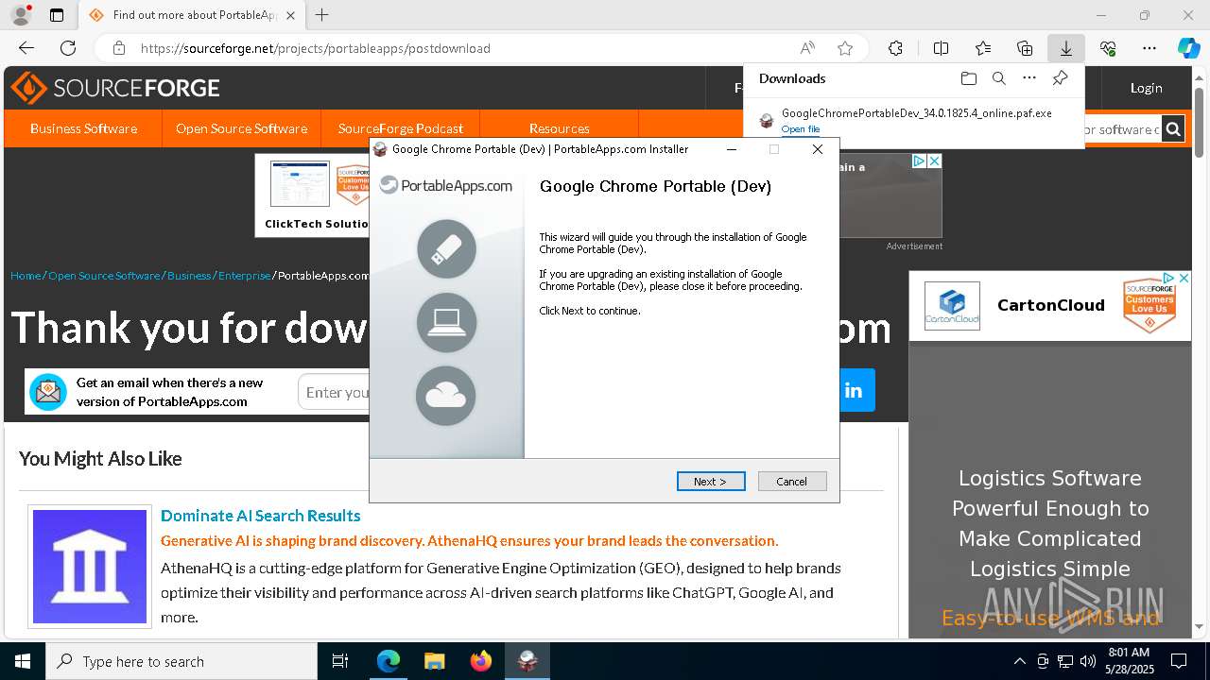Open a new browser tab

(x=321, y=15)
